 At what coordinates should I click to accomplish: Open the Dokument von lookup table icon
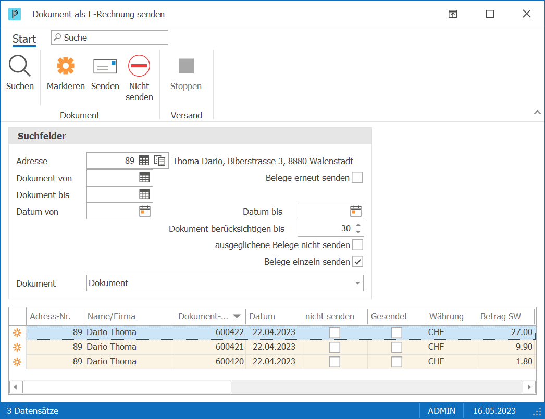click(x=144, y=178)
